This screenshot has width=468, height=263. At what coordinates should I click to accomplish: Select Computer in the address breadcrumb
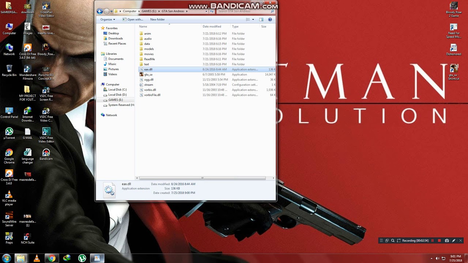(129, 11)
